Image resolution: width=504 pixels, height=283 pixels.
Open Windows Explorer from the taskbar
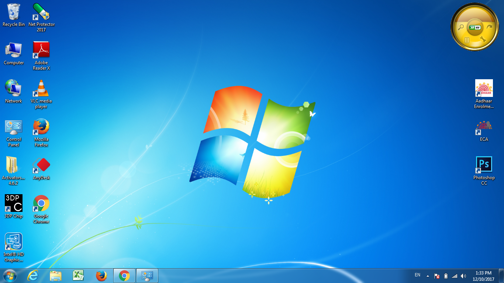coord(56,276)
